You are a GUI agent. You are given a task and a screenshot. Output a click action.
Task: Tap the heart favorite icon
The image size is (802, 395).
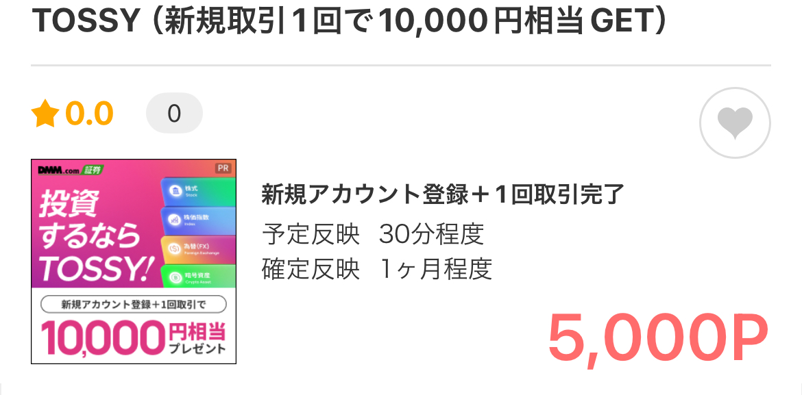(735, 123)
